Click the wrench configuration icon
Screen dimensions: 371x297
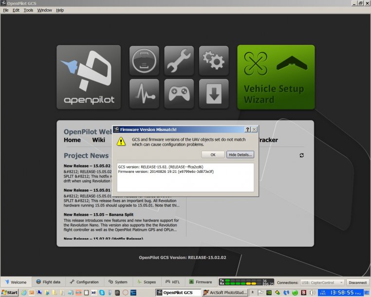coord(179,60)
